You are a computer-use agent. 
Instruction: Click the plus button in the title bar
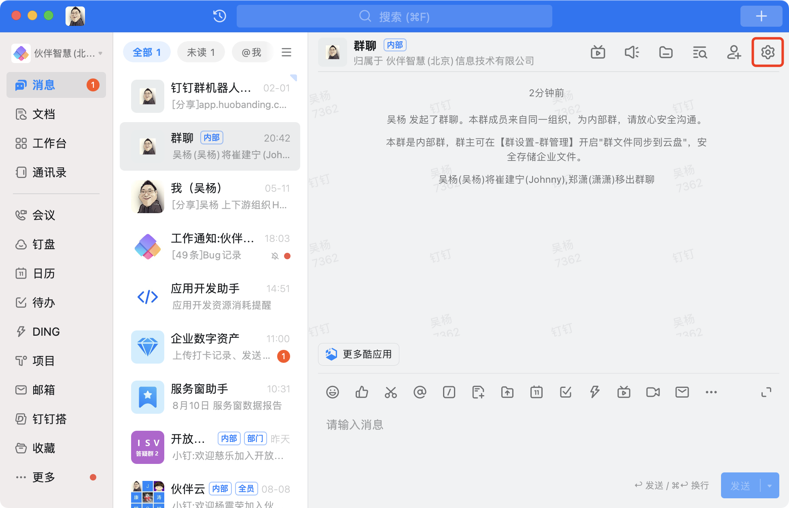761,16
